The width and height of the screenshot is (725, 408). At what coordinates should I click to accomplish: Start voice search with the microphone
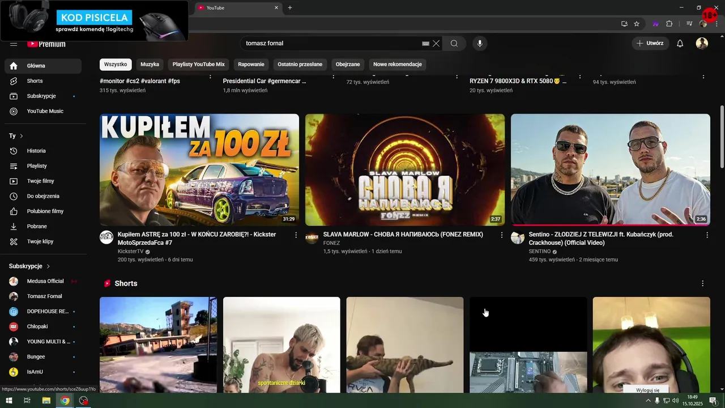tap(480, 44)
